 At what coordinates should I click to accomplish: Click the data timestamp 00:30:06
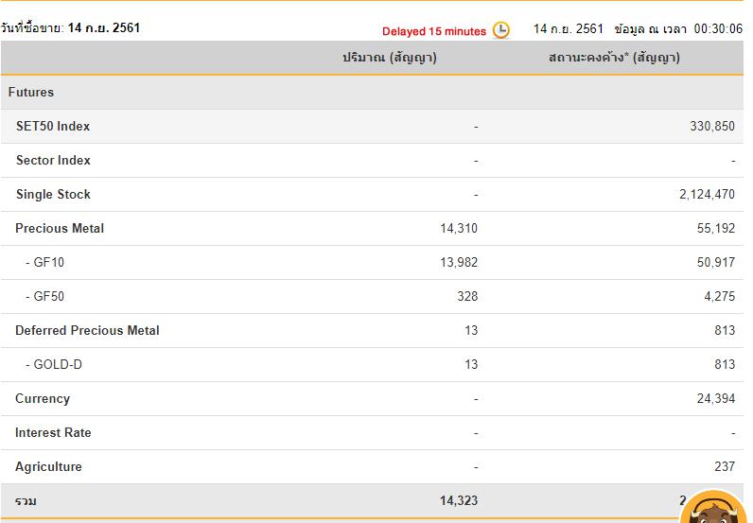pos(718,29)
